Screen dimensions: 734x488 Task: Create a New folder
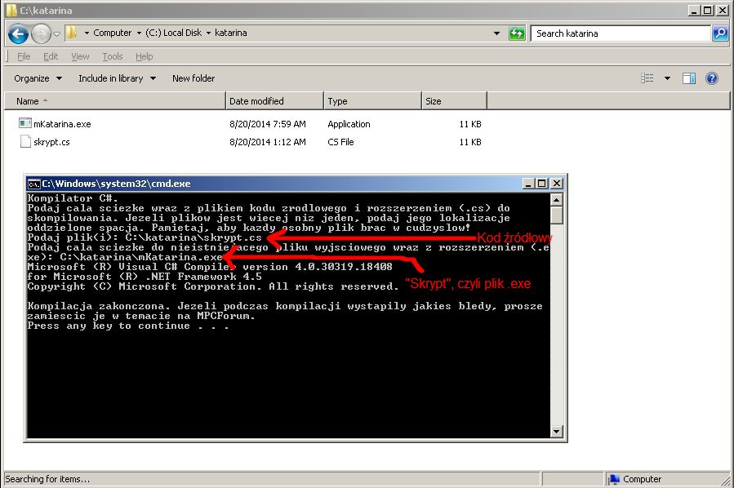[194, 78]
